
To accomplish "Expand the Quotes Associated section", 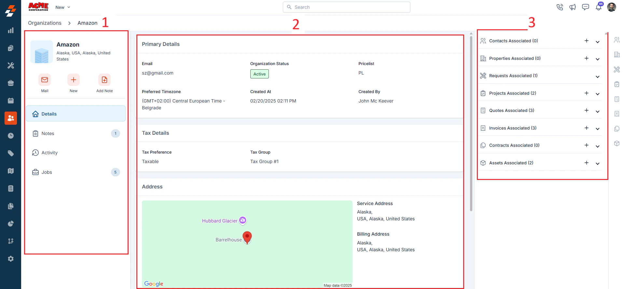I will [x=598, y=111].
